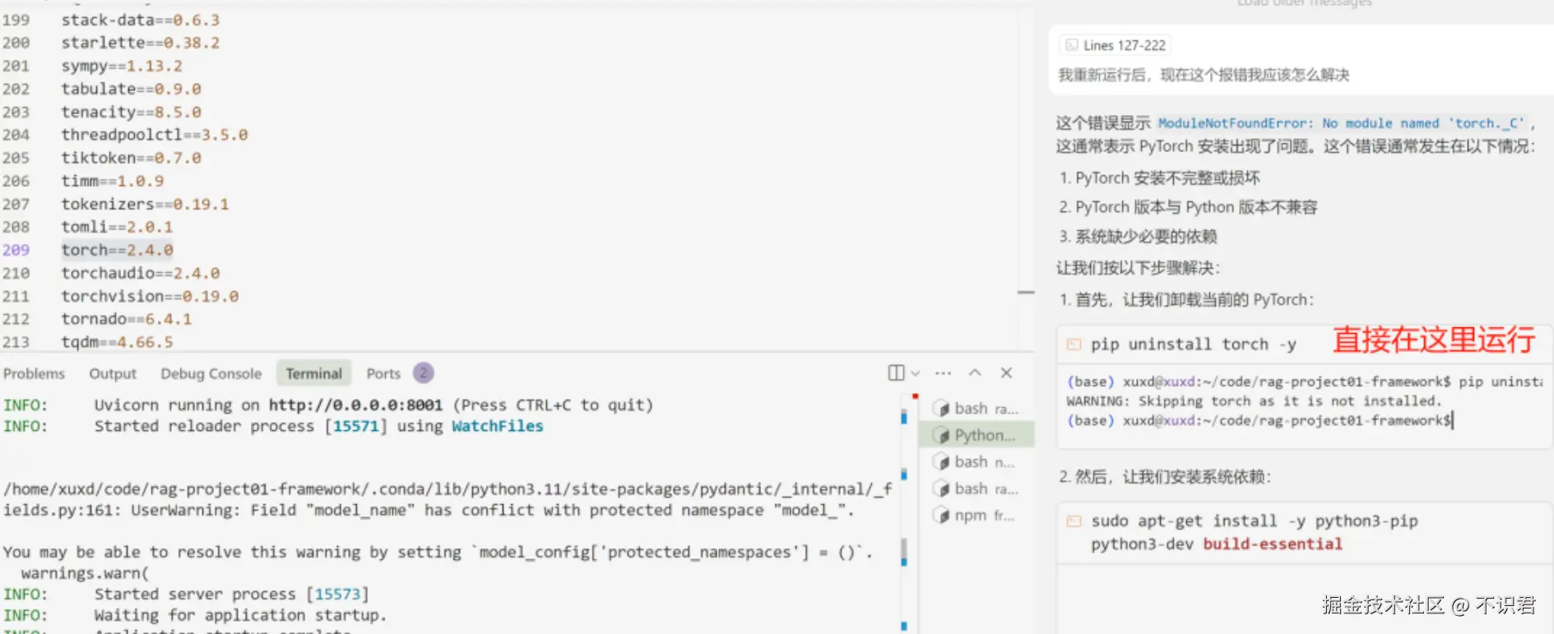
Task: Select the Terminal tab
Action: [313, 373]
